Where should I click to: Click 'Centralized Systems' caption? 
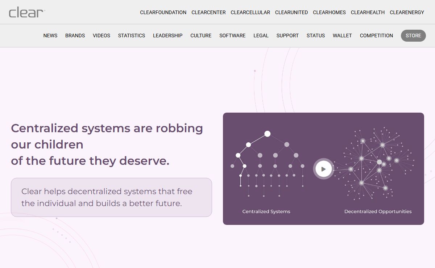(266, 212)
